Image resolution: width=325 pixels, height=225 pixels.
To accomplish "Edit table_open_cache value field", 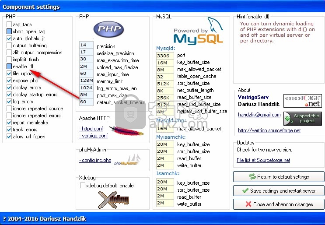I will (165, 77).
